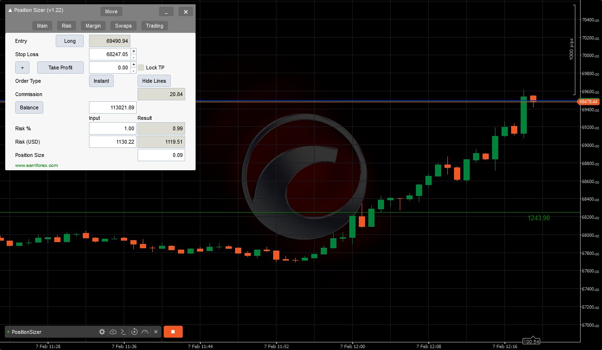This screenshot has height=350, width=602.
Task: Close the Position Sizer panel
Action: pyautogui.click(x=186, y=11)
